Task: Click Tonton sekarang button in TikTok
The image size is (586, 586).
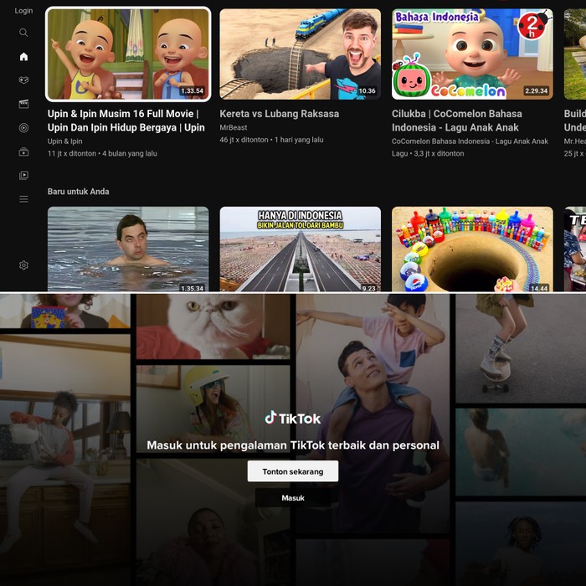Action: 293,471
